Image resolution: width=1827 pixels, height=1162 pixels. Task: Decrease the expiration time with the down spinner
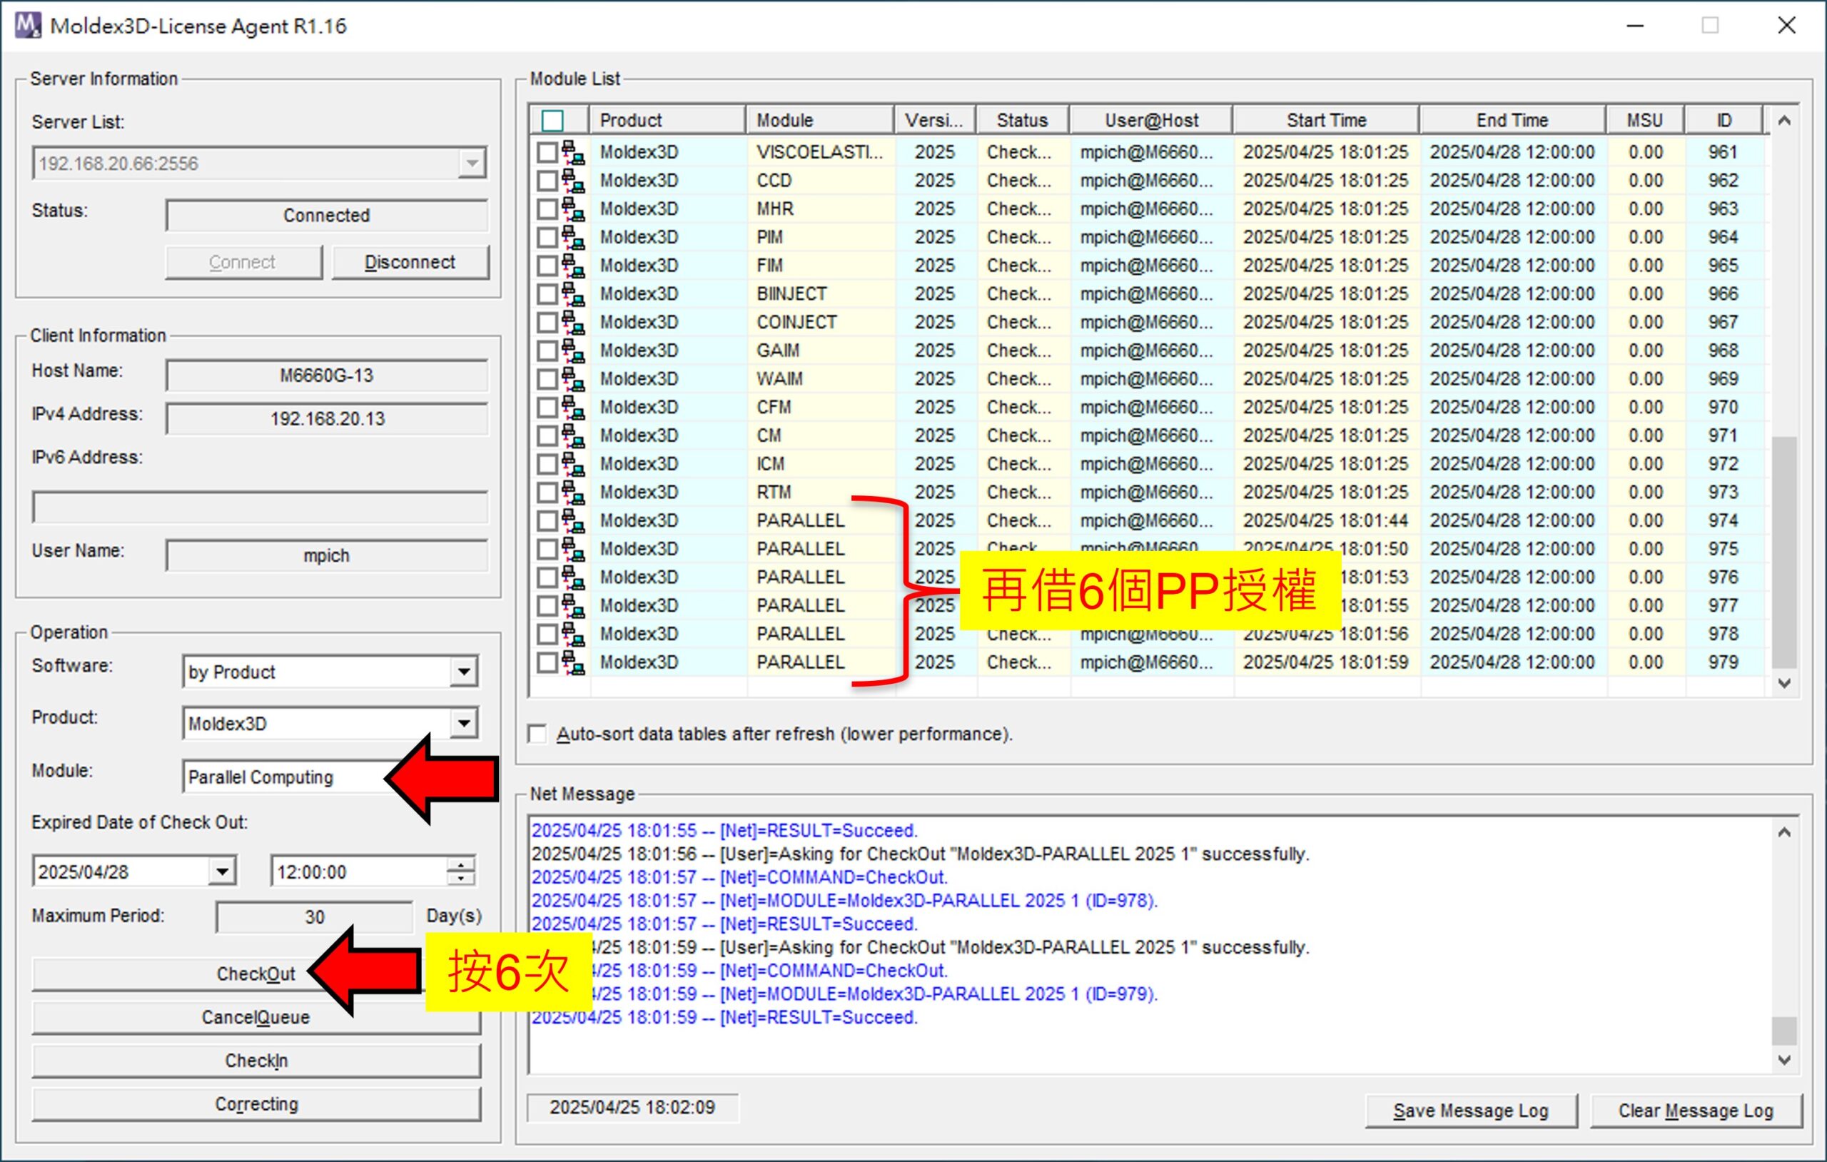(x=460, y=879)
